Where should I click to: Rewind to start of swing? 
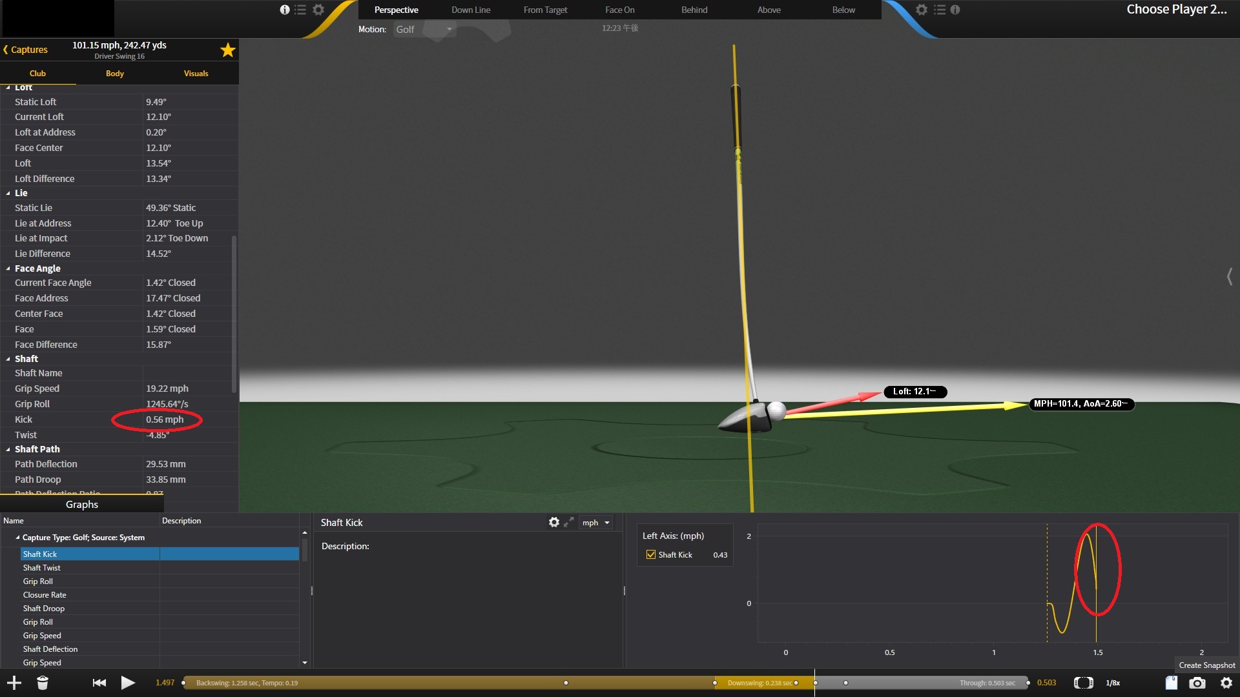99,683
